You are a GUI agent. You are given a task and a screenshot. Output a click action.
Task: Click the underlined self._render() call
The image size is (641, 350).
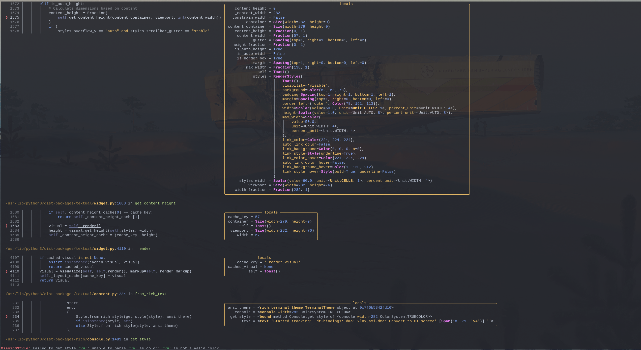pos(85,226)
